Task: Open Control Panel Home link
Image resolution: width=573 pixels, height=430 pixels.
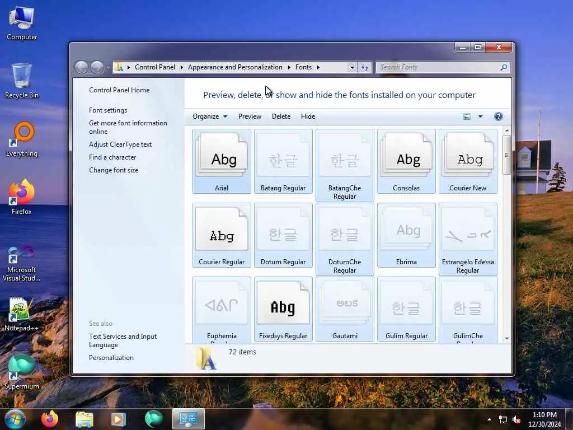Action: pyautogui.click(x=119, y=90)
